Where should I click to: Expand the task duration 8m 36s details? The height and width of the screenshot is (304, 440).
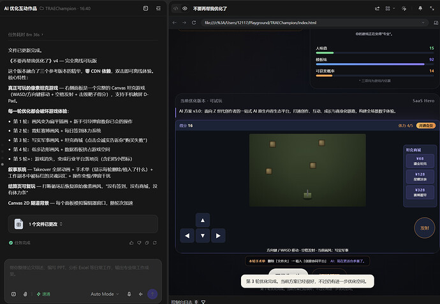click(26, 35)
